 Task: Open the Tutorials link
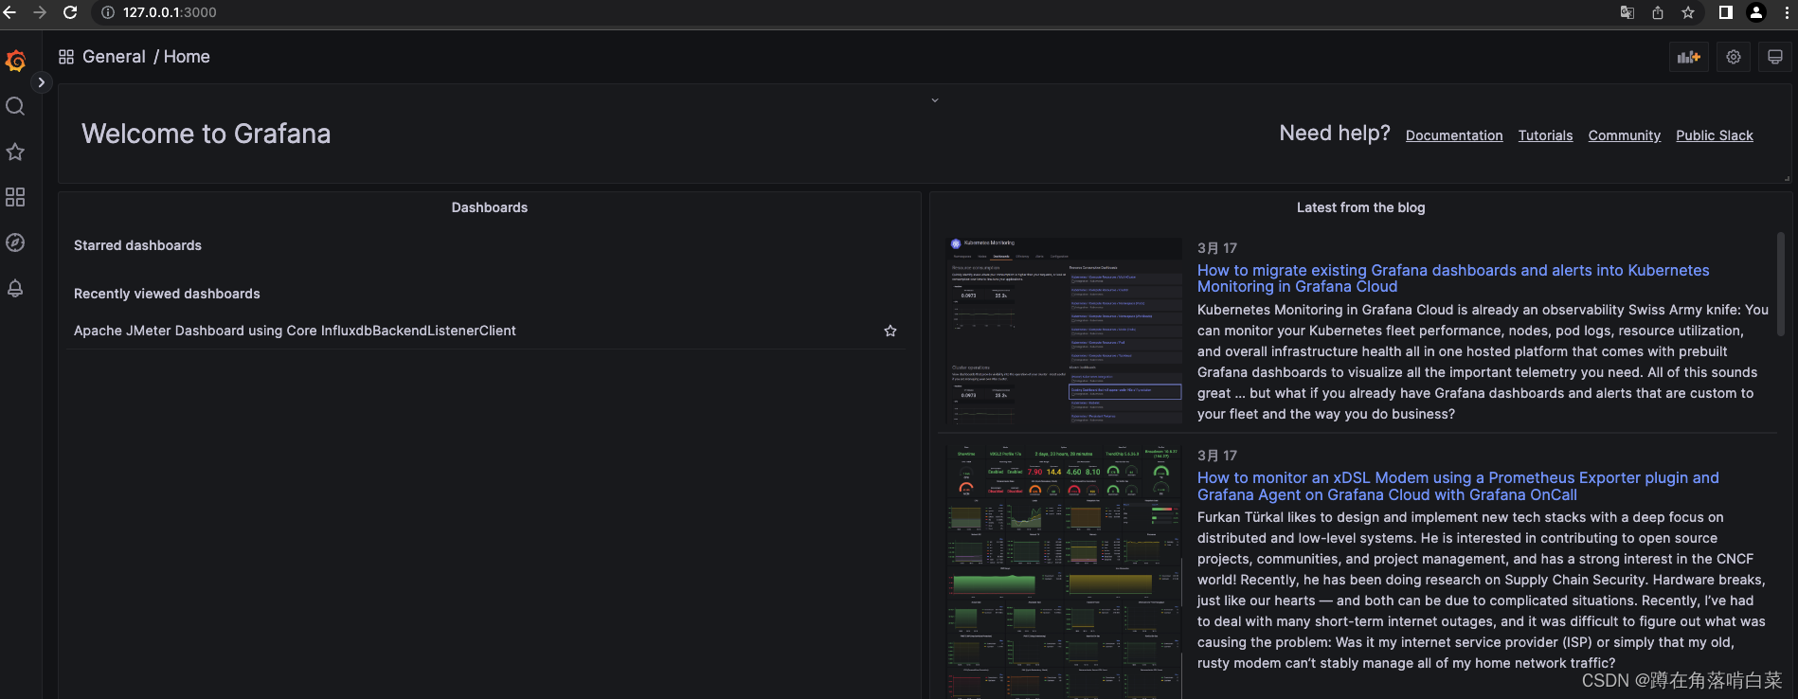tap(1545, 135)
